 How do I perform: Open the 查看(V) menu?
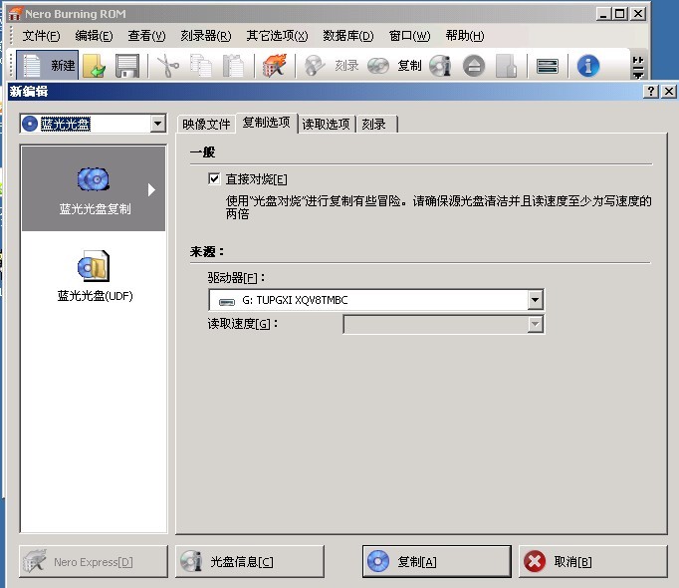pos(146,36)
